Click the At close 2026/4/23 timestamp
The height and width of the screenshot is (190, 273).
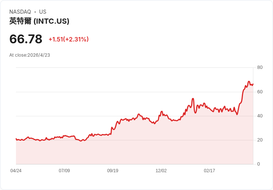[x=30, y=55]
